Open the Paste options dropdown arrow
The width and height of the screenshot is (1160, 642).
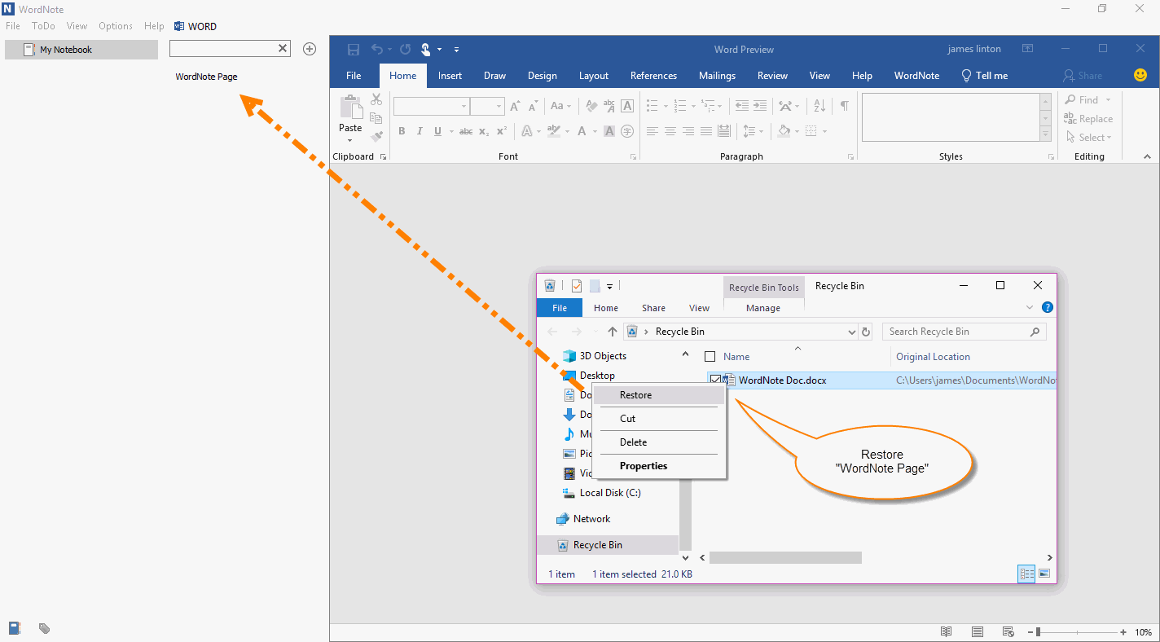350,139
